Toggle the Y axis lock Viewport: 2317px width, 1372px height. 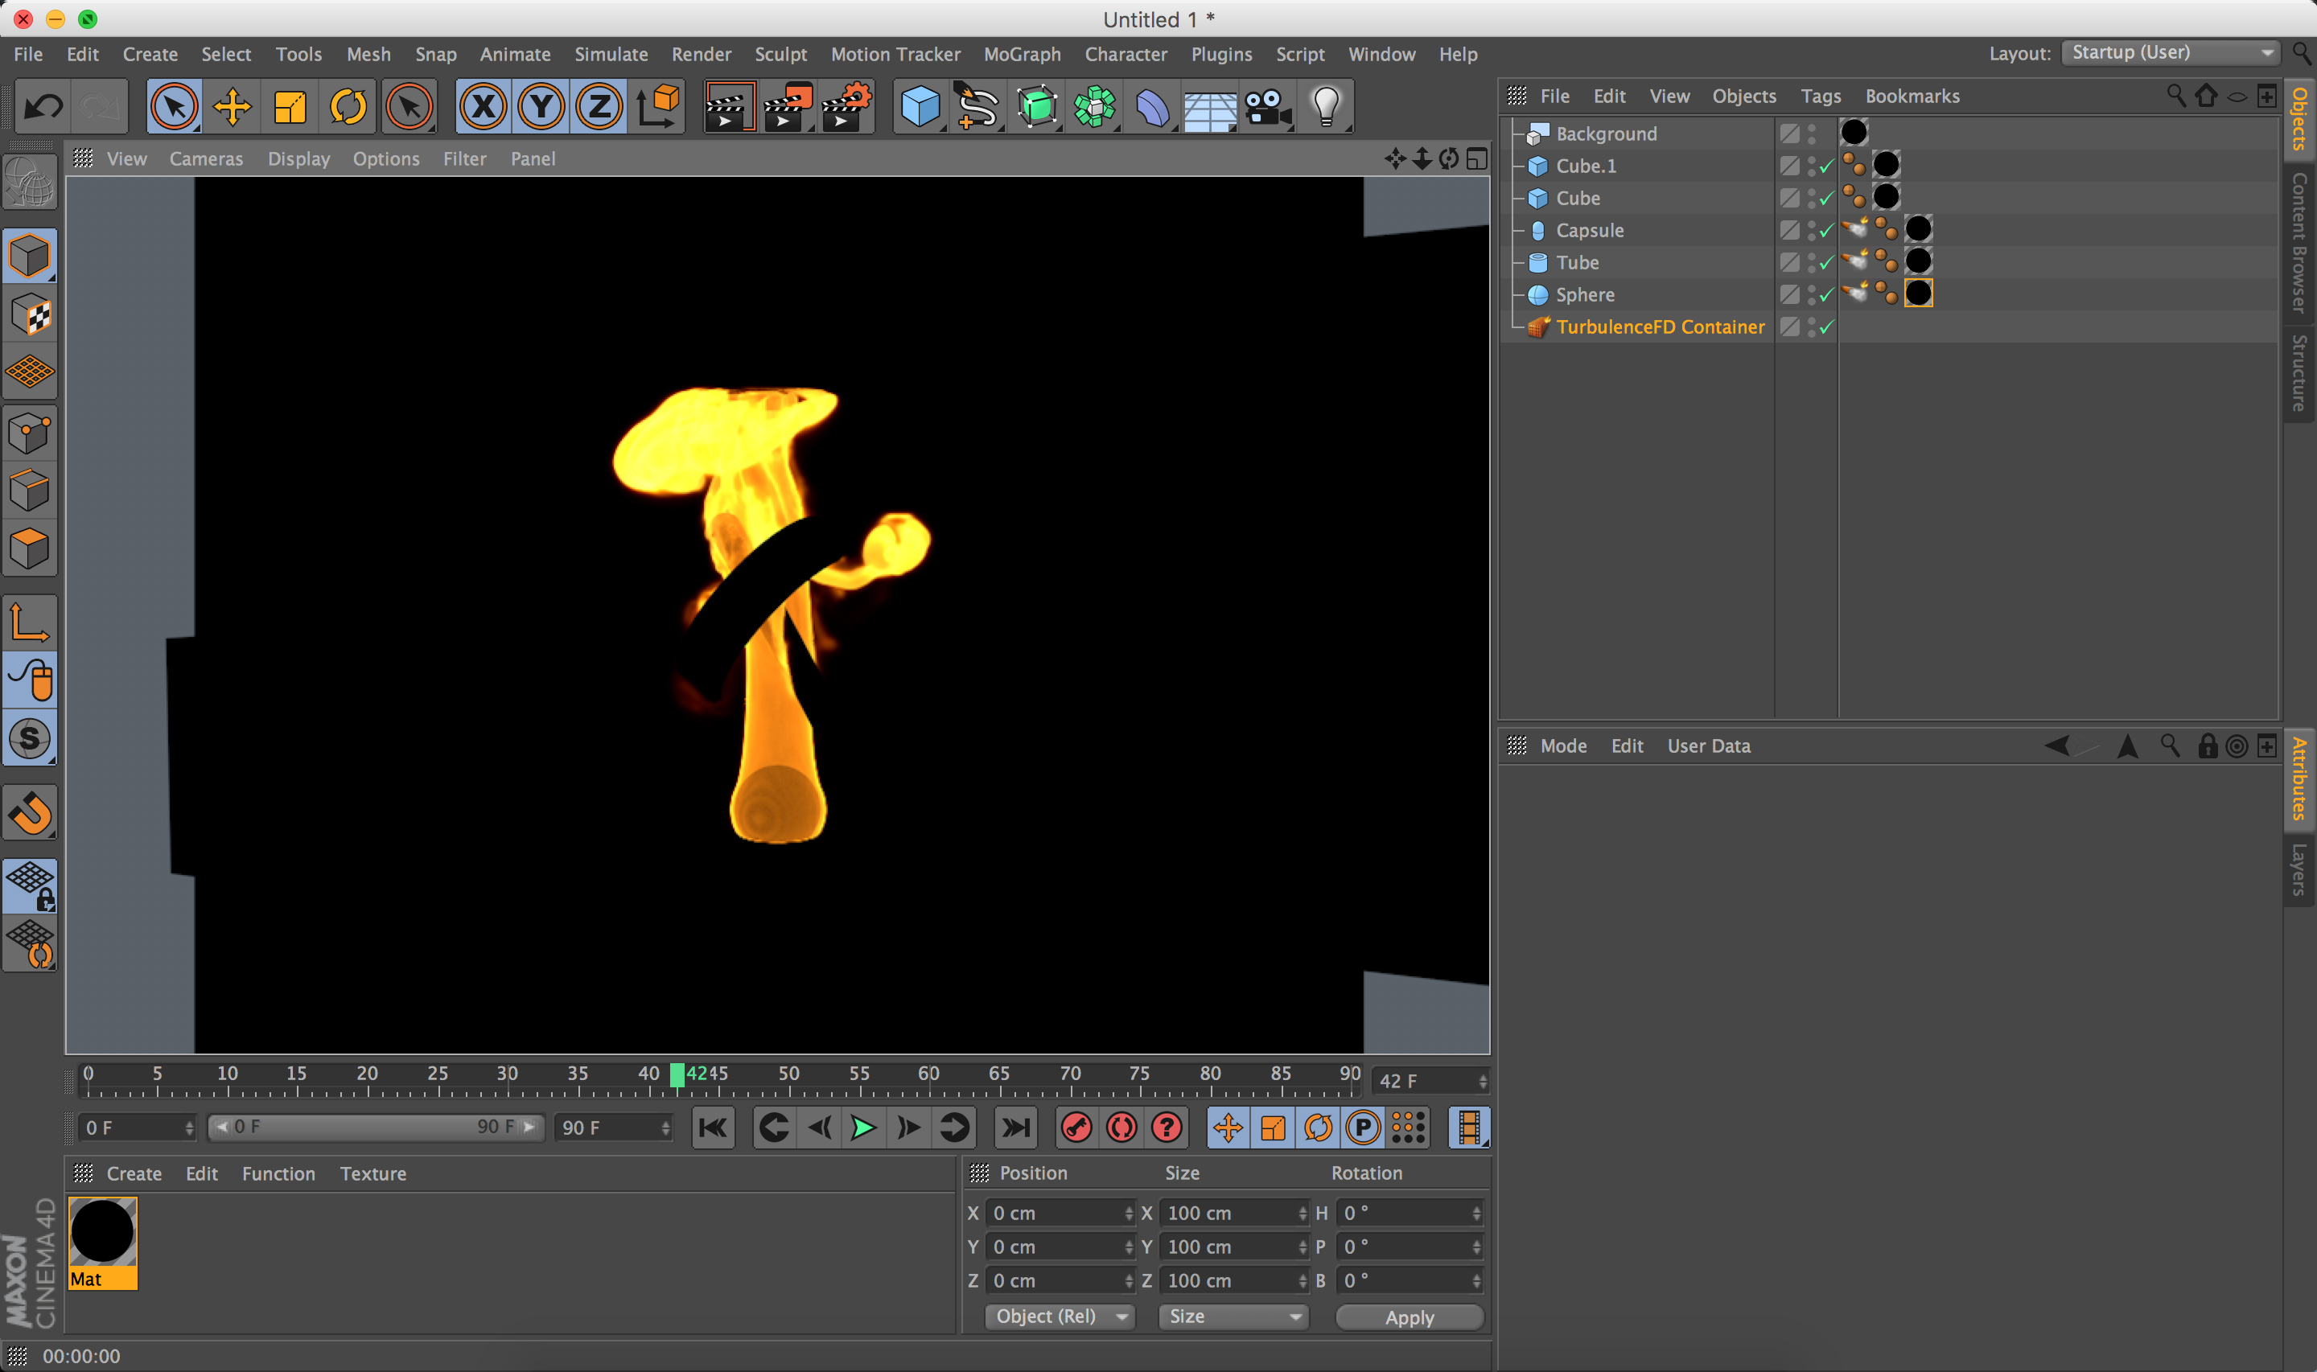pos(541,107)
